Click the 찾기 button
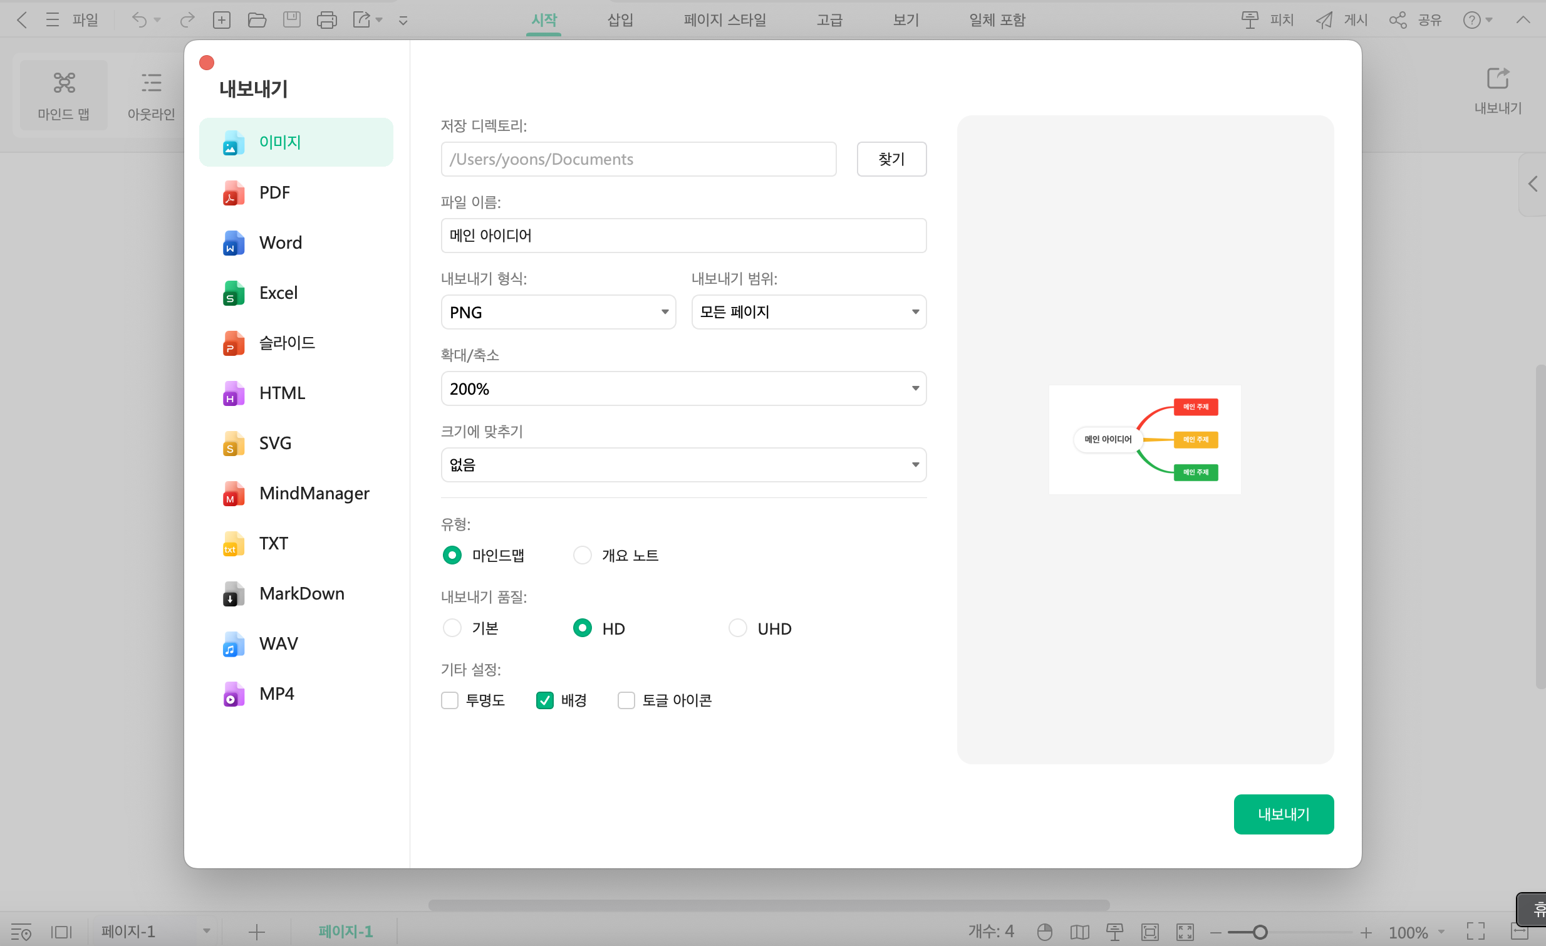The image size is (1546, 946). tap(890, 159)
